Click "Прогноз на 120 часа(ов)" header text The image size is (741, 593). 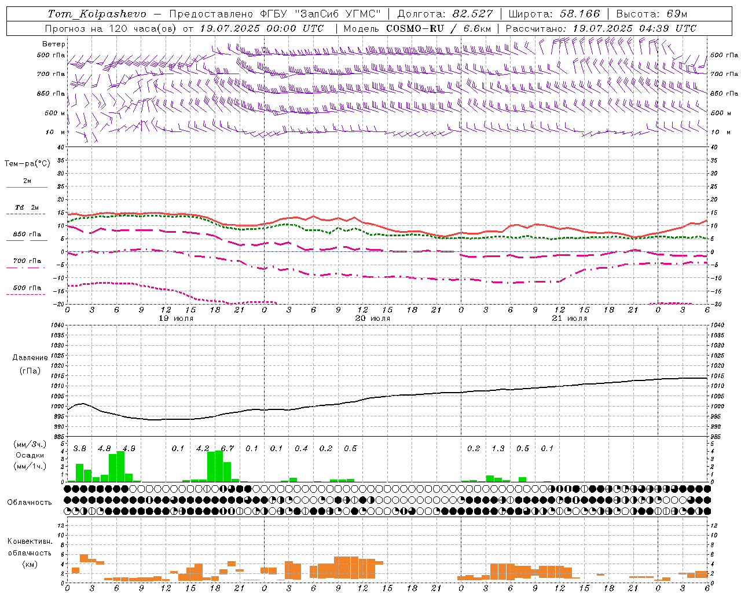click(x=111, y=28)
